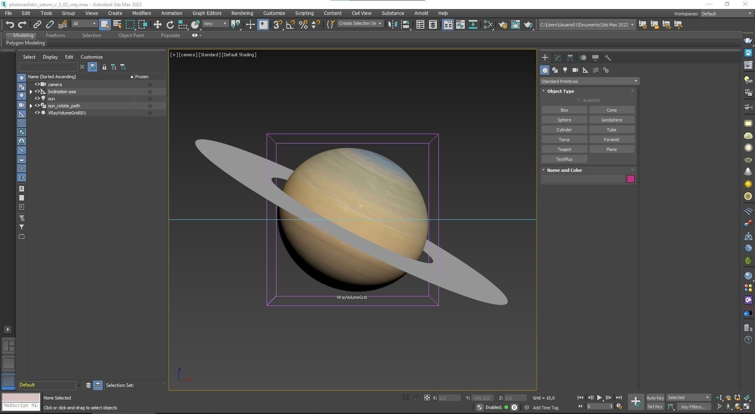The width and height of the screenshot is (755, 414).
Task: Click the Go to Start playback icon
Action: pyautogui.click(x=580, y=397)
